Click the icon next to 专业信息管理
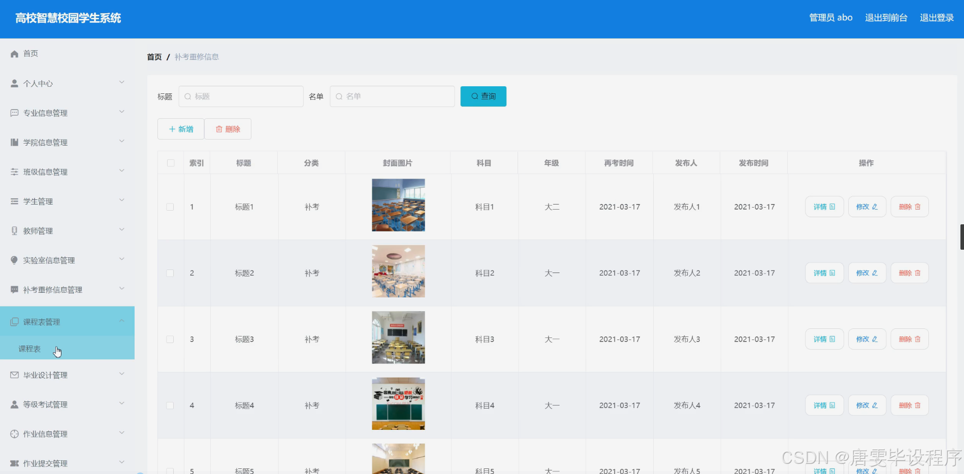The height and width of the screenshot is (474, 964). [14, 113]
